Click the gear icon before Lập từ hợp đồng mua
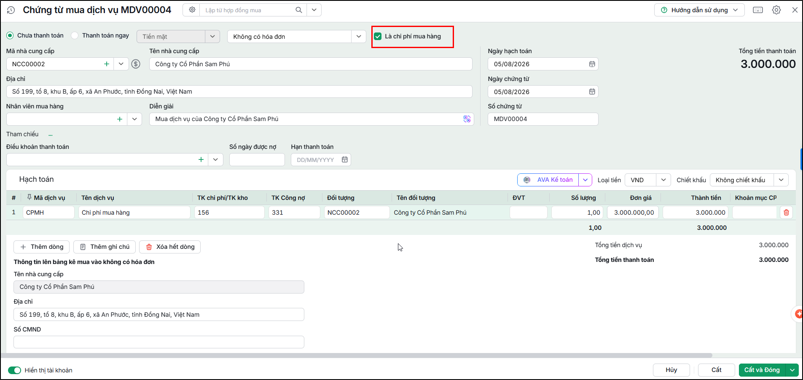 (x=192, y=10)
